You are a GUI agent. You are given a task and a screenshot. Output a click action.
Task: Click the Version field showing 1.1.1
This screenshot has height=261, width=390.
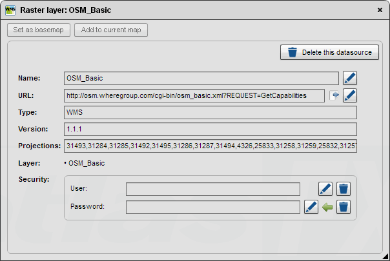point(210,129)
